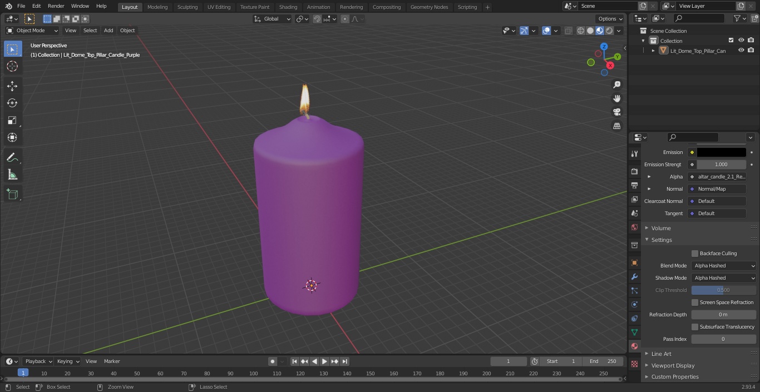Viewport: 760px width, 392px height.
Task: Toggle camera view icon
Action: pyautogui.click(x=616, y=112)
